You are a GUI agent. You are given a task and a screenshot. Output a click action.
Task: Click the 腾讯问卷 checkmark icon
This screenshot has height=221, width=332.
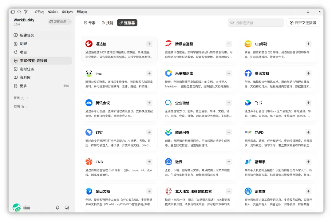pos(168,132)
